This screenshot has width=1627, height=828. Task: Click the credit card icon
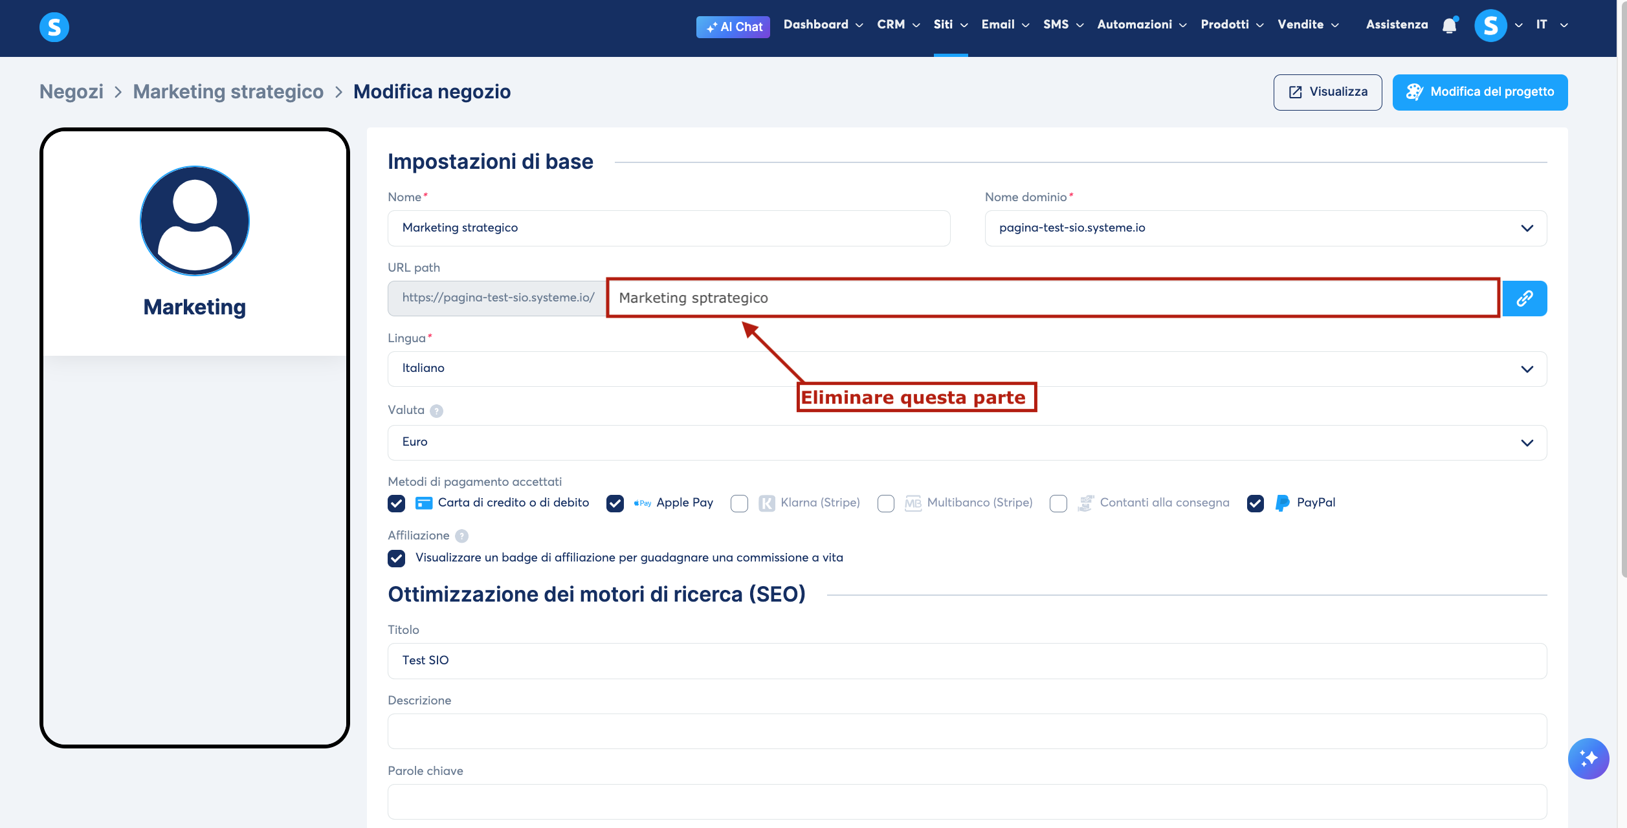pyautogui.click(x=424, y=503)
